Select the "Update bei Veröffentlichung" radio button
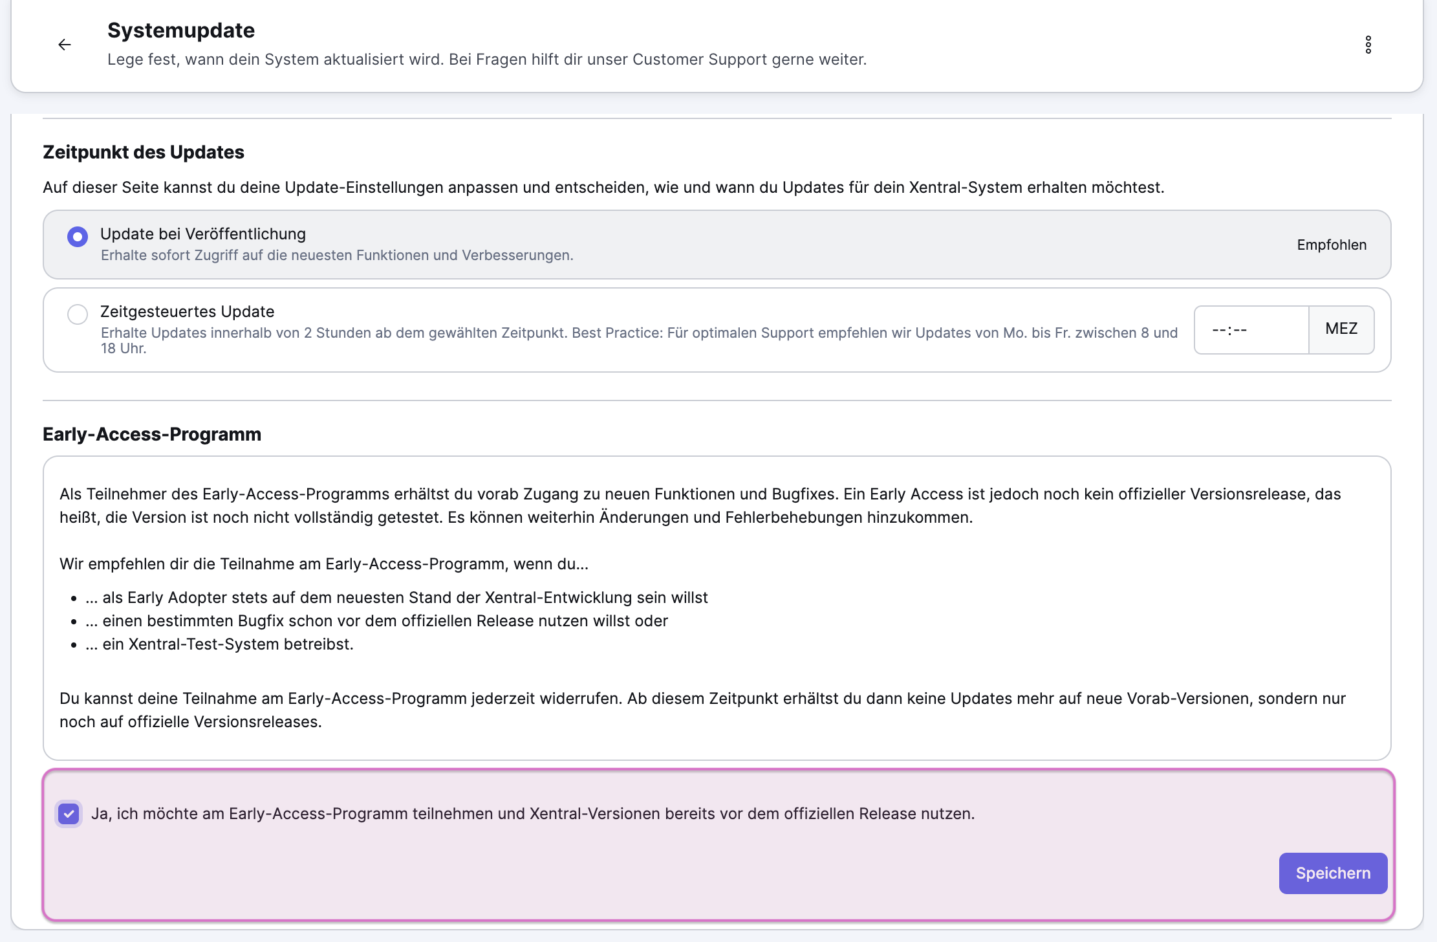Viewport: 1437px width, 942px height. click(x=78, y=237)
